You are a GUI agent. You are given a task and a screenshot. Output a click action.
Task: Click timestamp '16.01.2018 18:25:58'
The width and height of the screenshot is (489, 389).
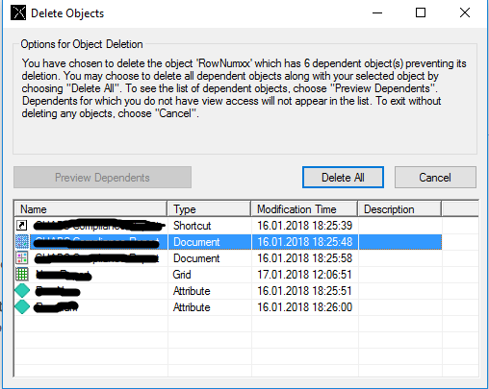pos(305,258)
